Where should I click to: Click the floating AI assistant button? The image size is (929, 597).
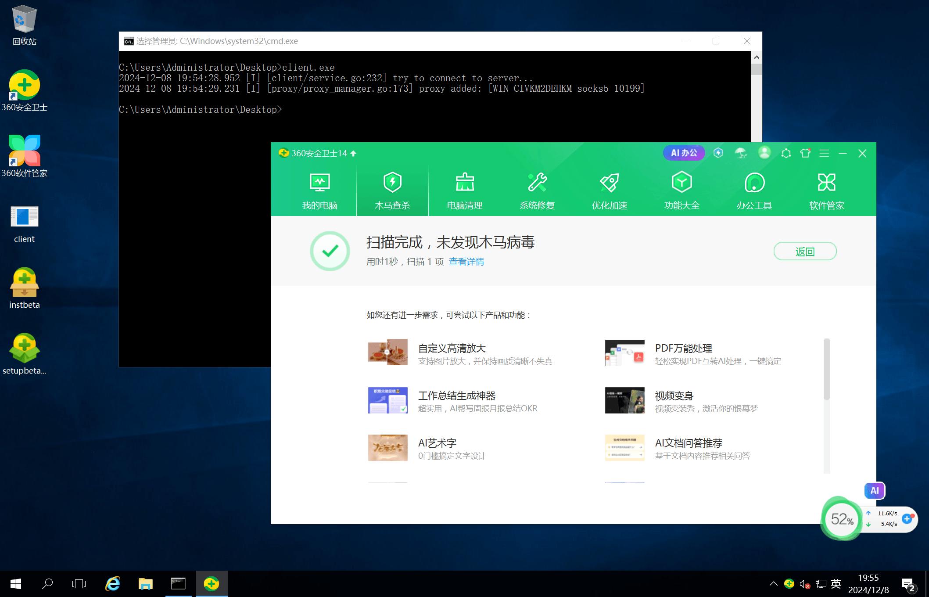pyautogui.click(x=875, y=490)
